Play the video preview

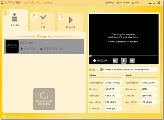[x=124, y=61]
